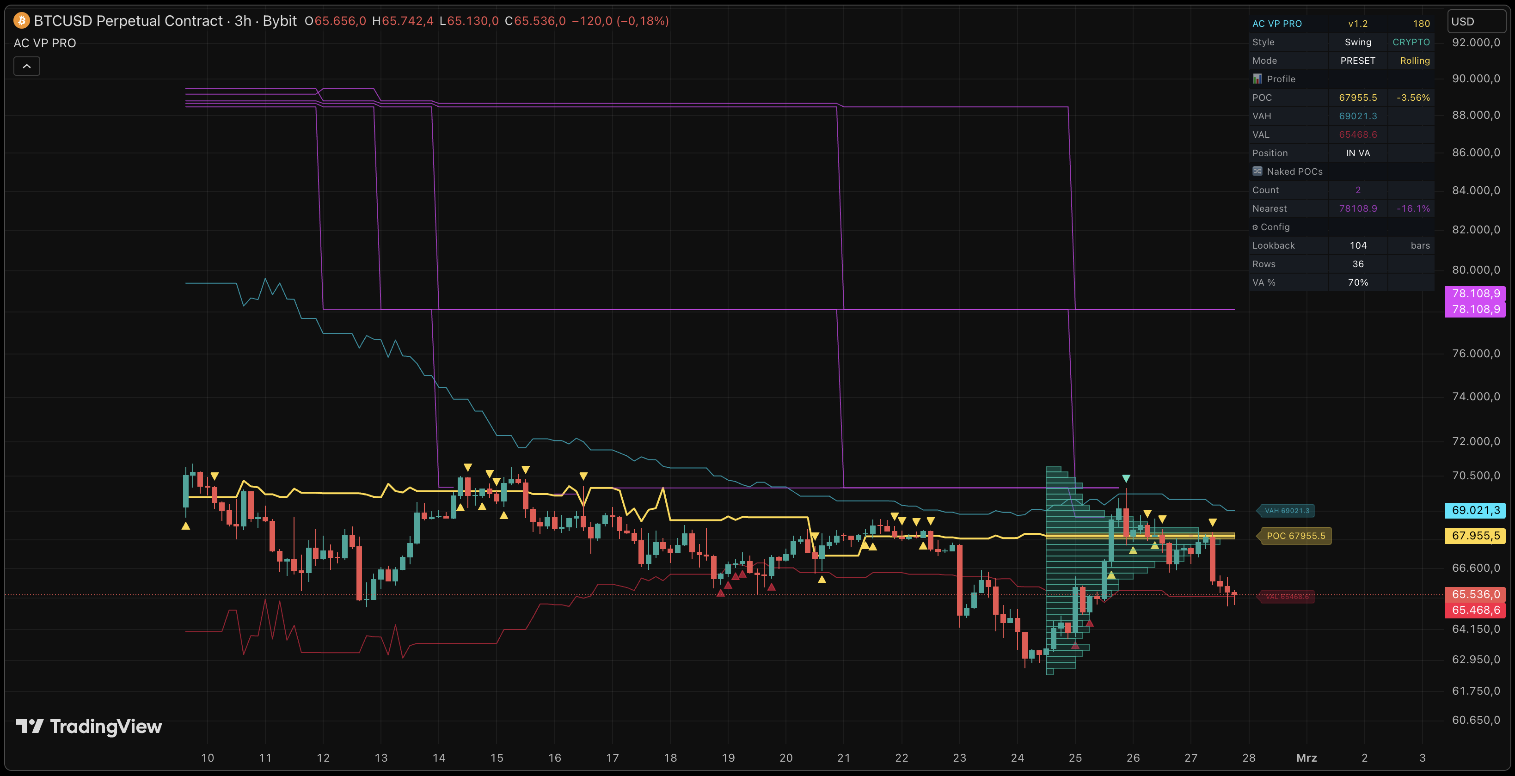Click the Naked POCs crossover icon
Screen dimensions: 1515x776
pyautogui.click(x=1257, y=171)
